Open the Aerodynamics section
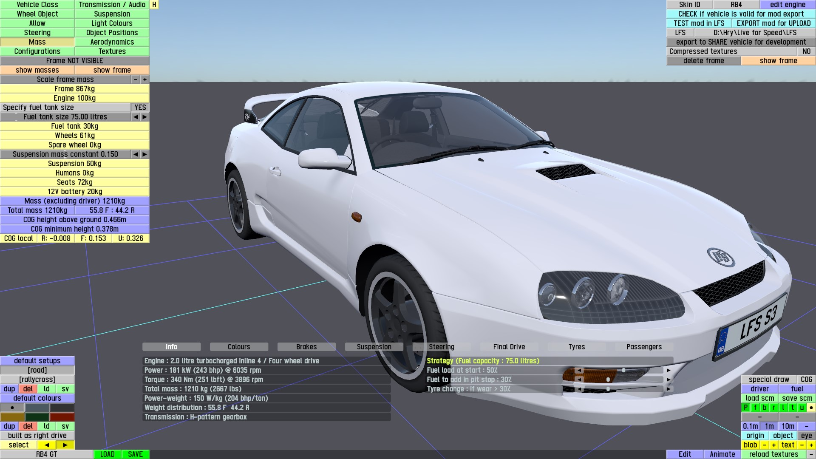Viewport: 816px width, 459px height. [x=112, y=42]
